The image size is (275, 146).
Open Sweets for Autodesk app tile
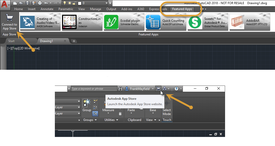(208, 22)
